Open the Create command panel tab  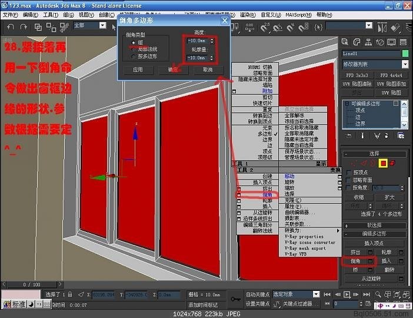(x=345, y=42)
